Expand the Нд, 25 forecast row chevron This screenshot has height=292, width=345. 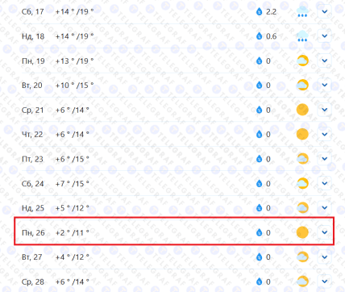(325, 208)
